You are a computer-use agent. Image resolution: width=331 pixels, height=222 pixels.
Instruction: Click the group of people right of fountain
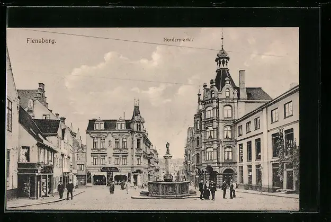click(207, 190)
